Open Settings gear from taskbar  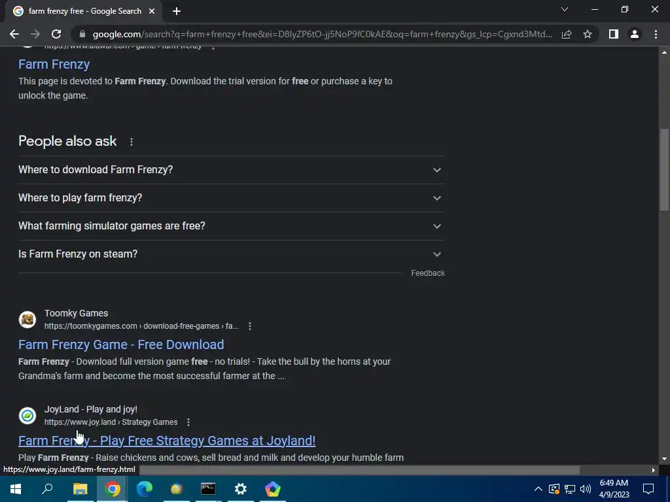(x=241, y=489)
